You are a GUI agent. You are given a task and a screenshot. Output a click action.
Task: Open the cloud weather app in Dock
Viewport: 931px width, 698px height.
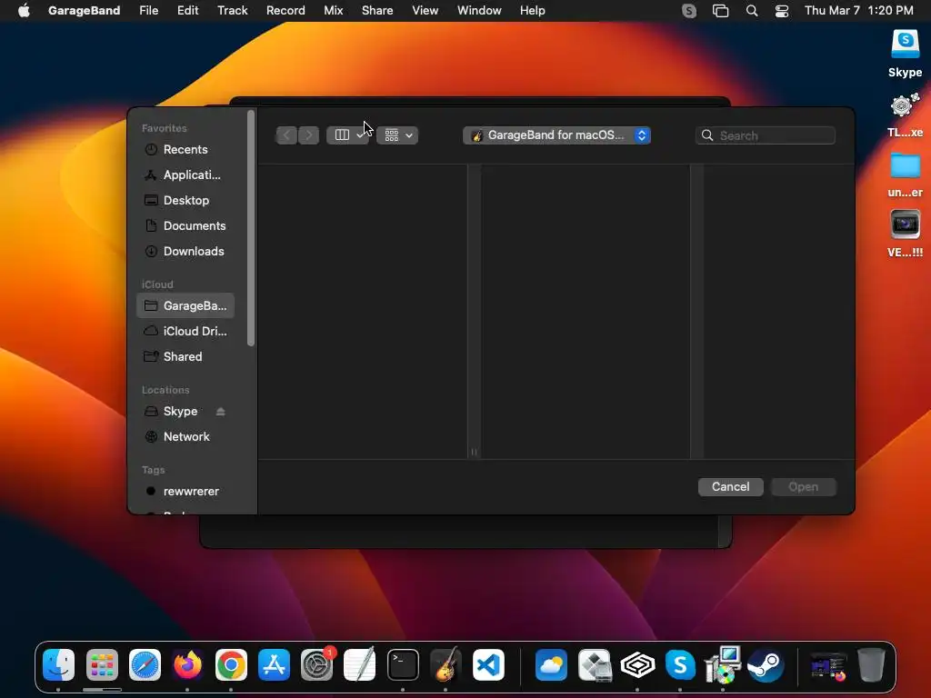coord(551,664)
